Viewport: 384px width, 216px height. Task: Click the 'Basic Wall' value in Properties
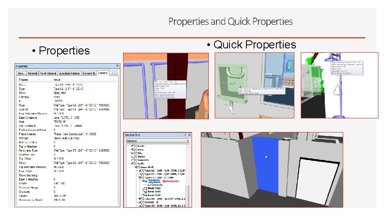point(60,93)
